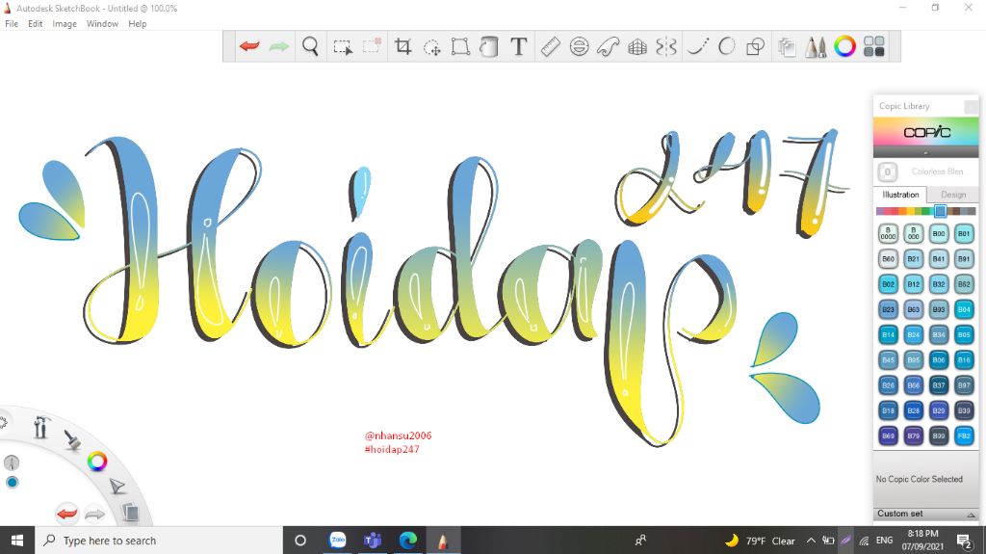Close the Copic Library panel

pyautogui.click(x=971, y=106)
